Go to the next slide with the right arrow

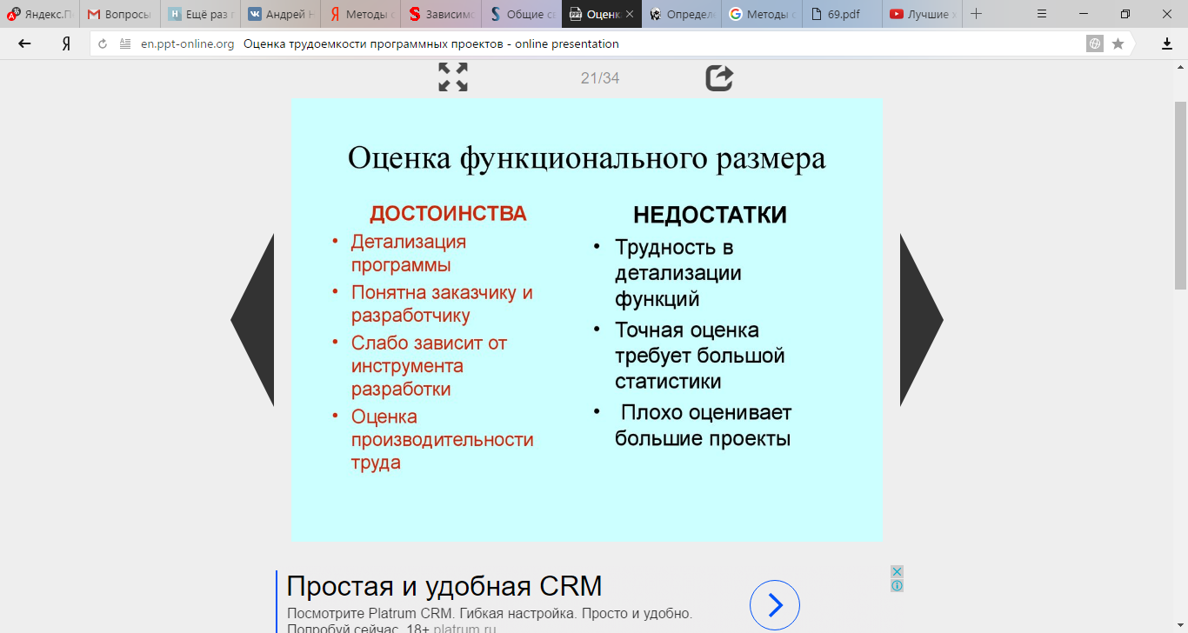click(922, 320)
